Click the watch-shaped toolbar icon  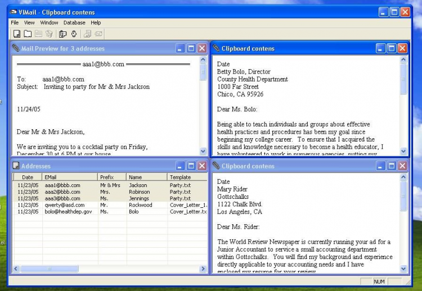tap(74, 34)
